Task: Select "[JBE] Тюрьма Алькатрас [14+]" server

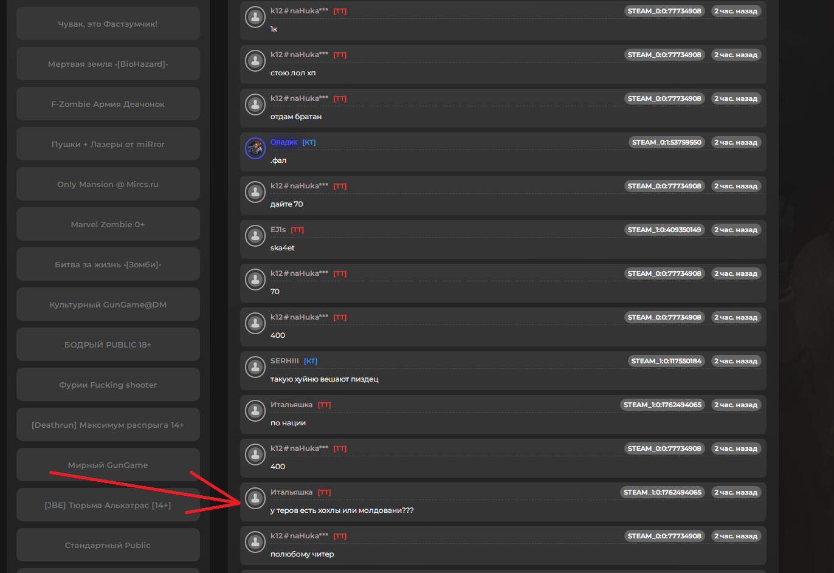Action: click(x=108, y=505)
